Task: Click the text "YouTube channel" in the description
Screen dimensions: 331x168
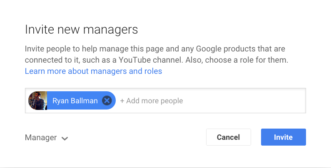Action: pos(151,60)
